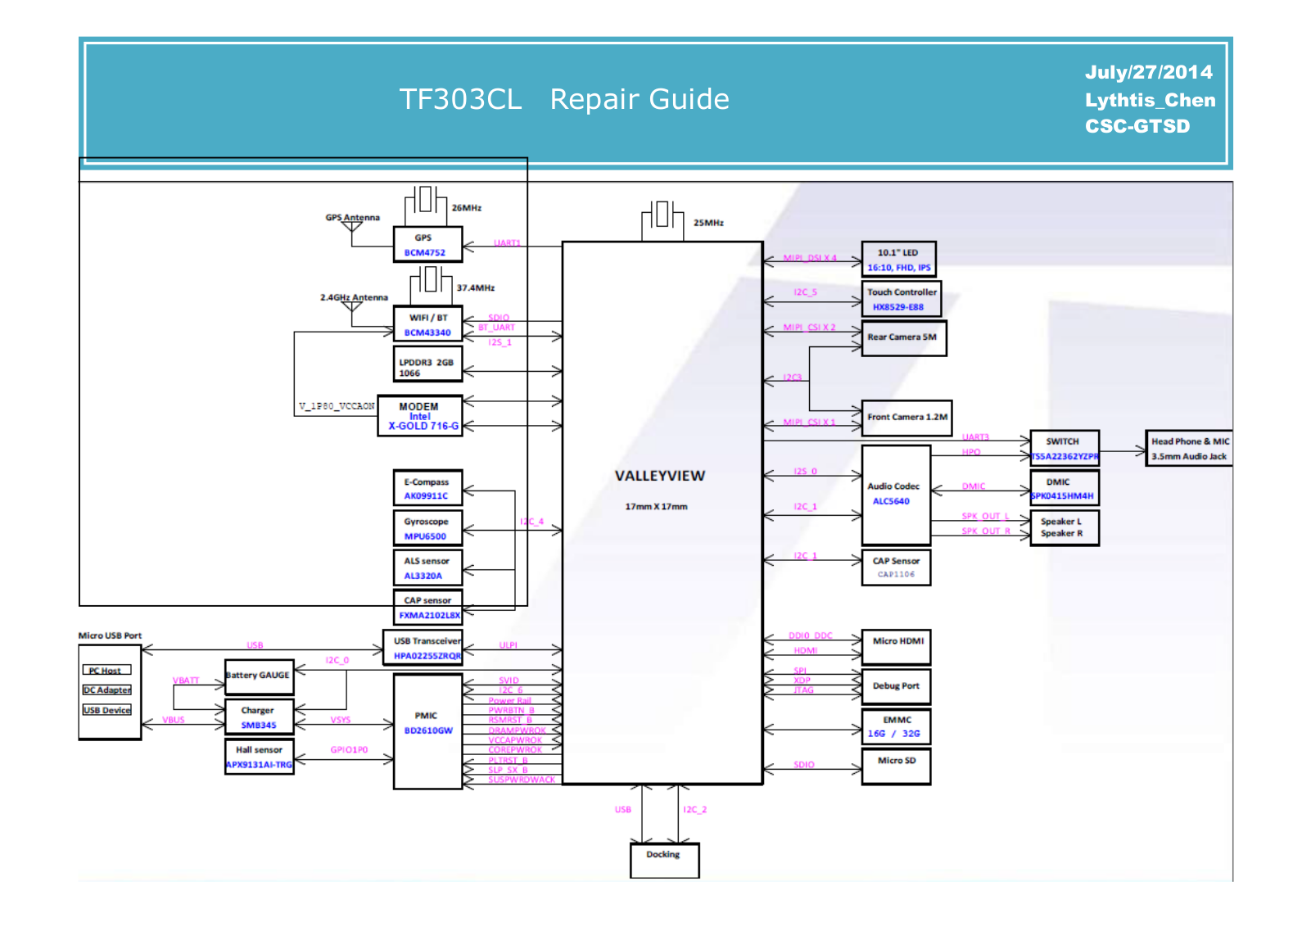Click the V_1P80_VCCAON net label
Viewport: 1311px width, 927px height.
(x=337, y=406)
